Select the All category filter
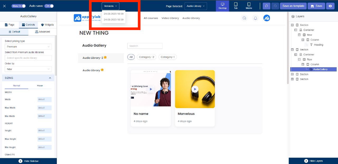The image size is (338, 164). pos(131,57)
